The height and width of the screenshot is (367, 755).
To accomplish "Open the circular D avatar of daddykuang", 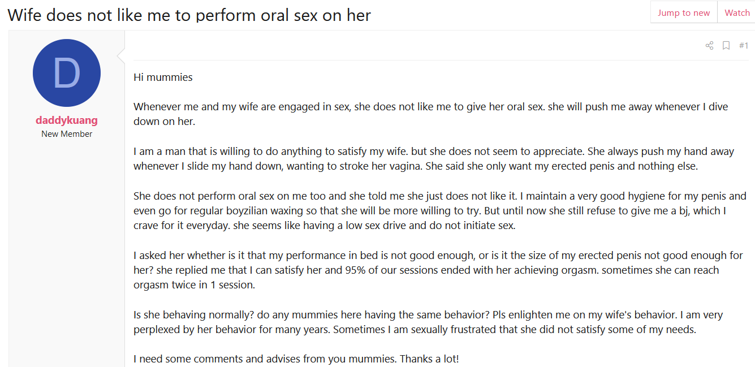I will click(67, 73).
